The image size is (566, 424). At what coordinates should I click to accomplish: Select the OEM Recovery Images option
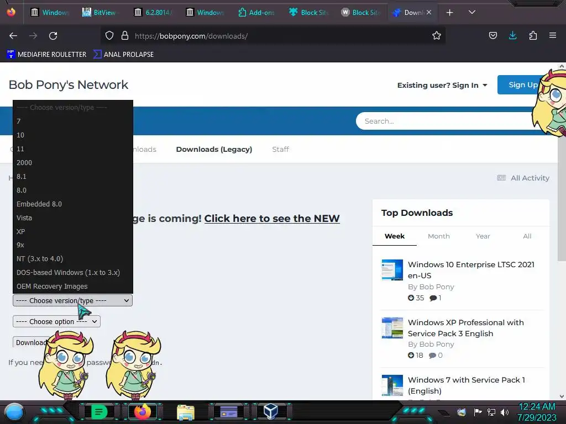[72, 286]
